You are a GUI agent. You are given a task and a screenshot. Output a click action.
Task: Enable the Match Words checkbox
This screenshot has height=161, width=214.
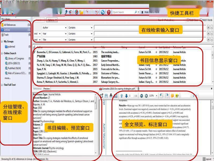[200, 20]
